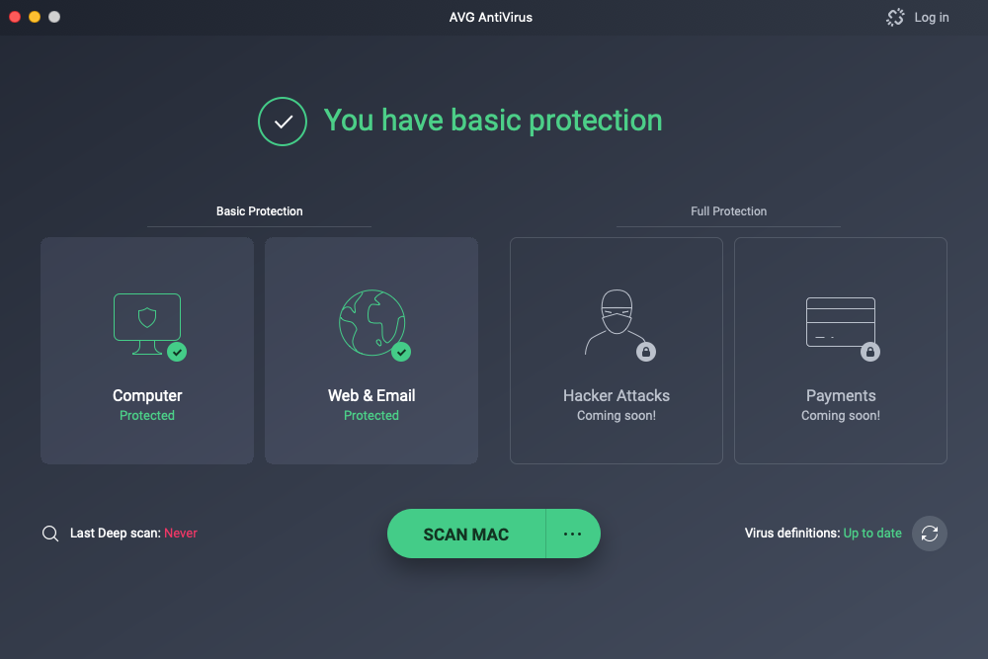Click the 'Never' last scan value
This screenshot has height=659, width=988.
(181, 533)
